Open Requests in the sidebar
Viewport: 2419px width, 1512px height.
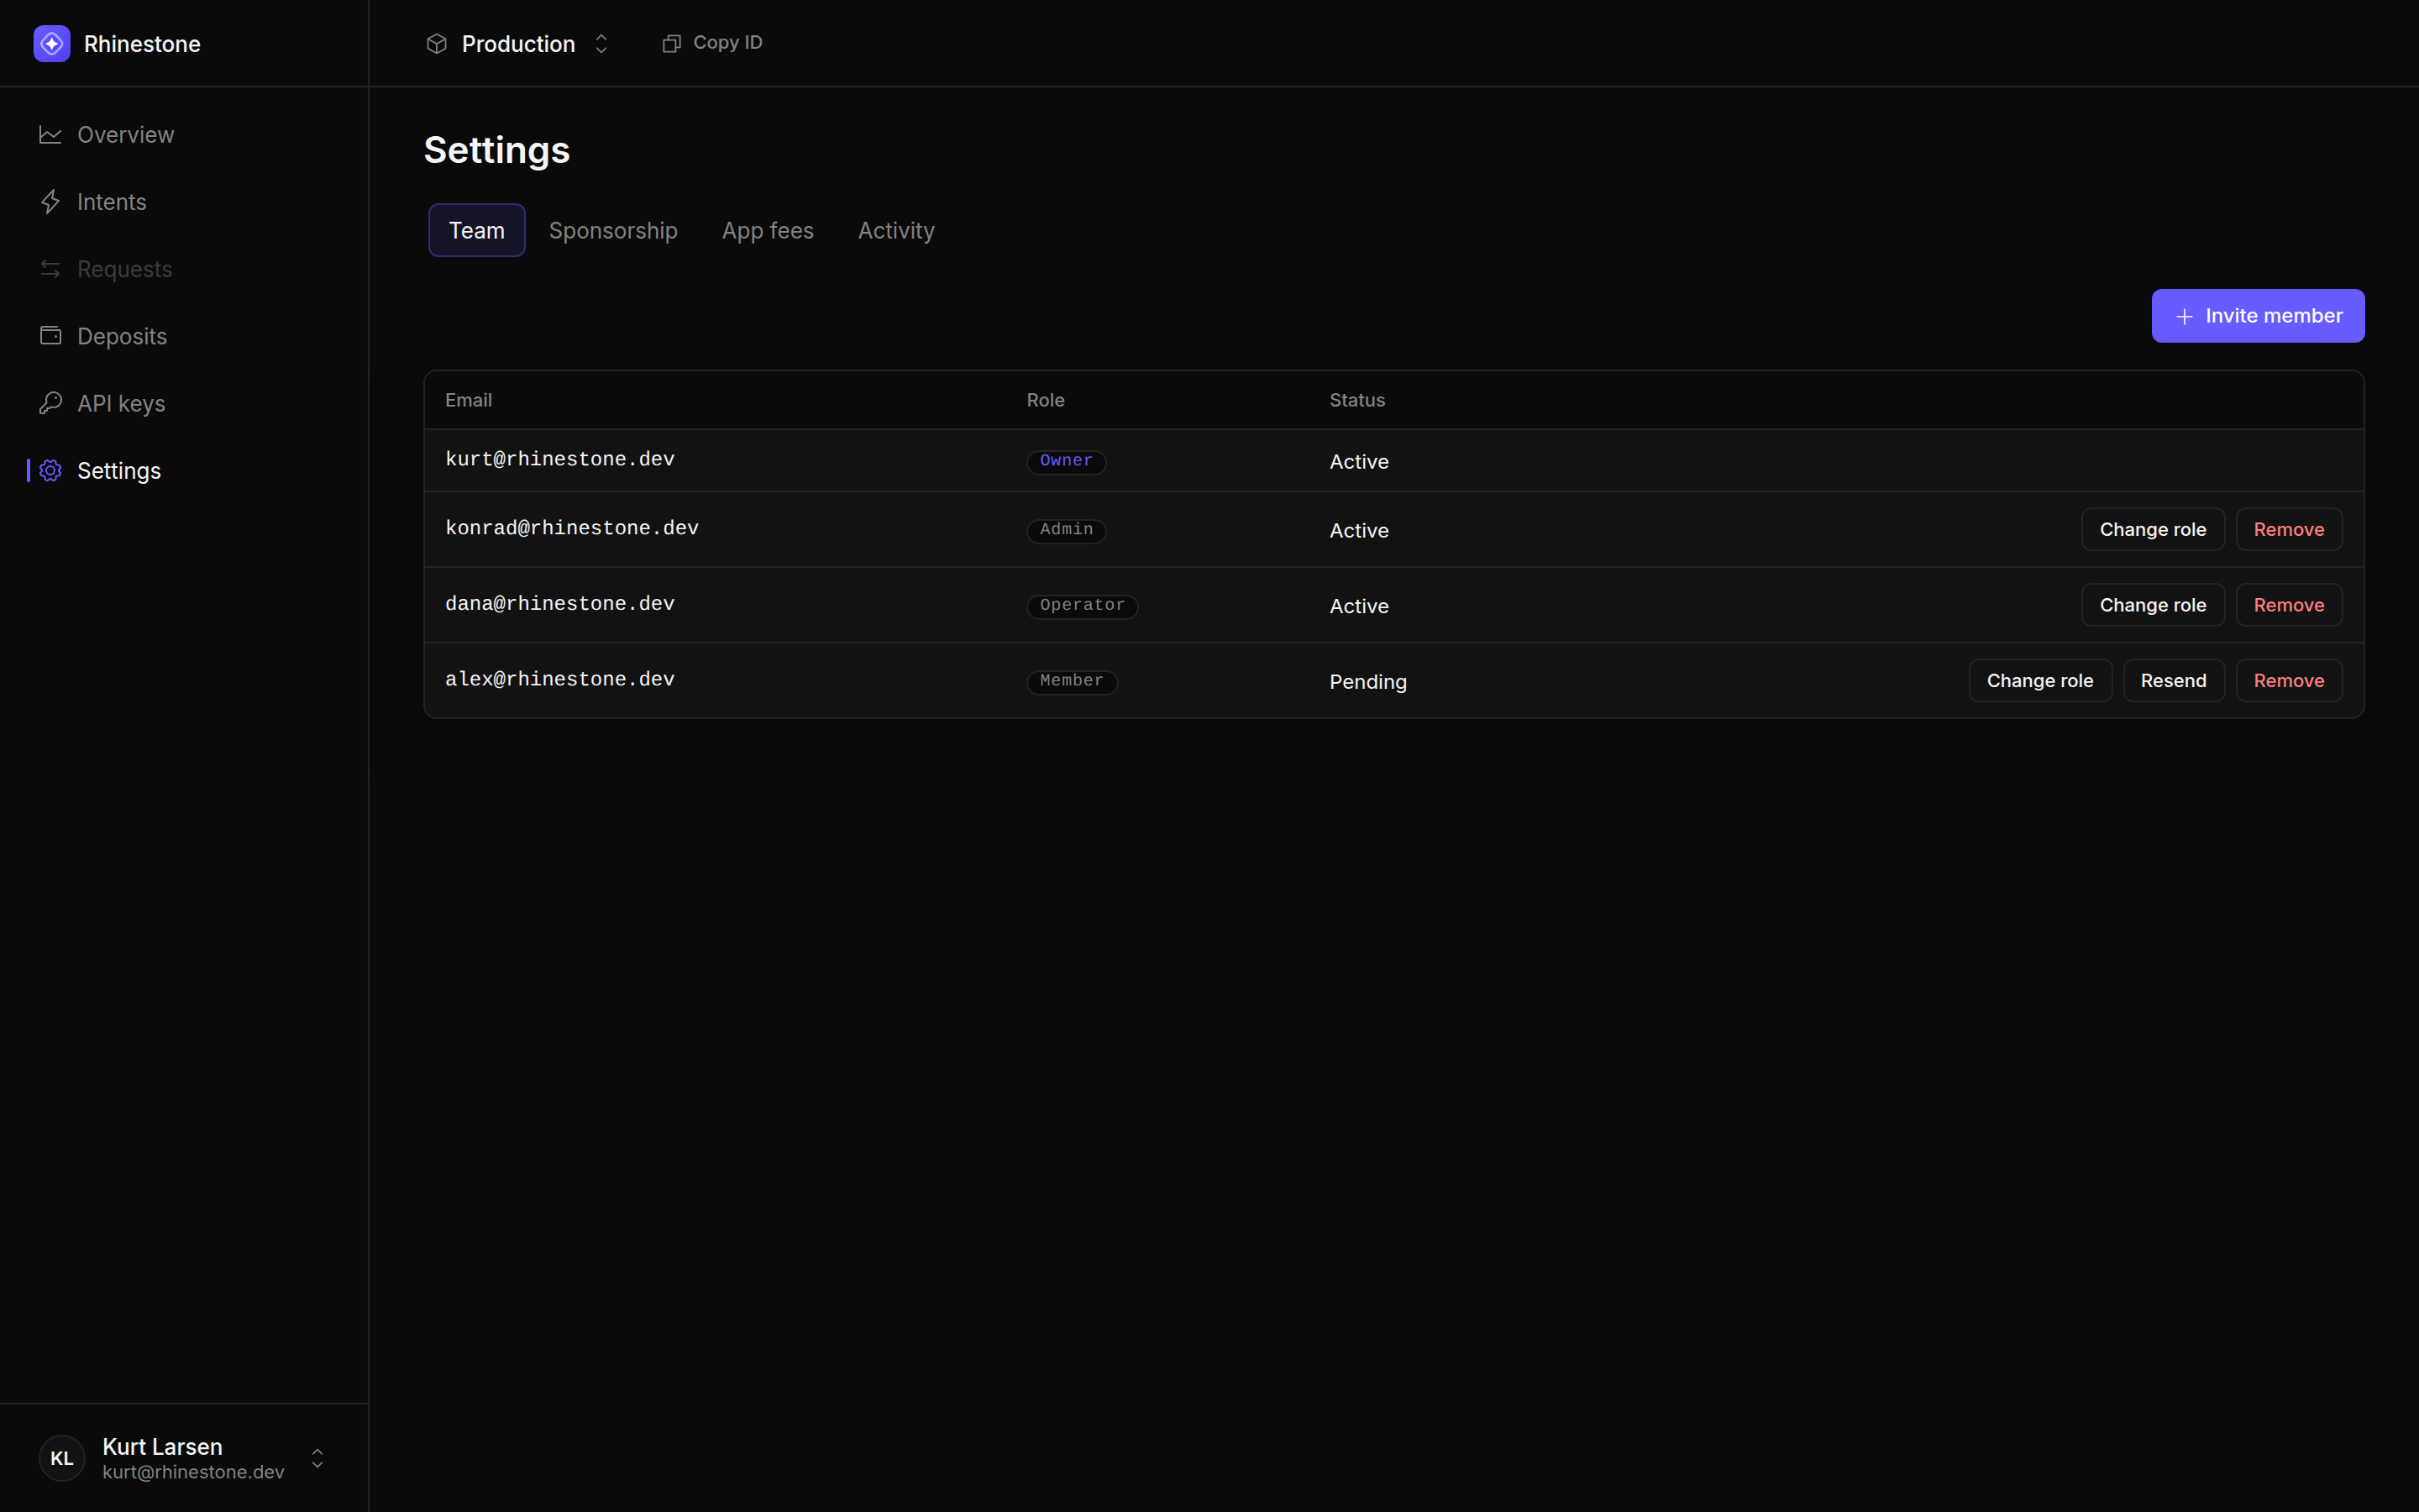184,269
